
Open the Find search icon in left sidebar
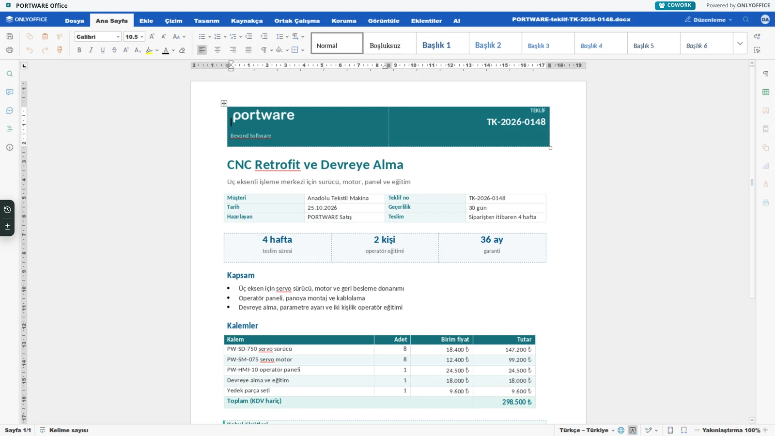coord(10,74)
